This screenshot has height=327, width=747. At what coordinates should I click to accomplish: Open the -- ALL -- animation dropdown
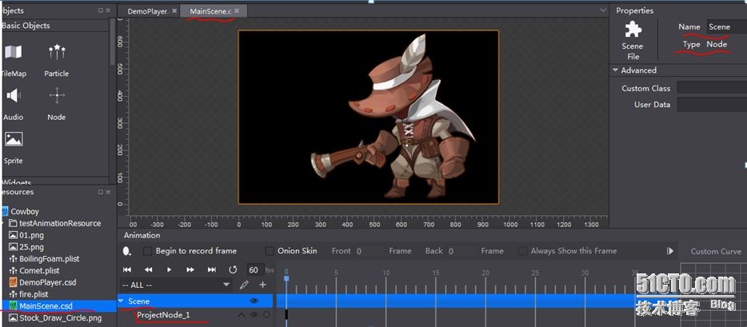(175, 285)
